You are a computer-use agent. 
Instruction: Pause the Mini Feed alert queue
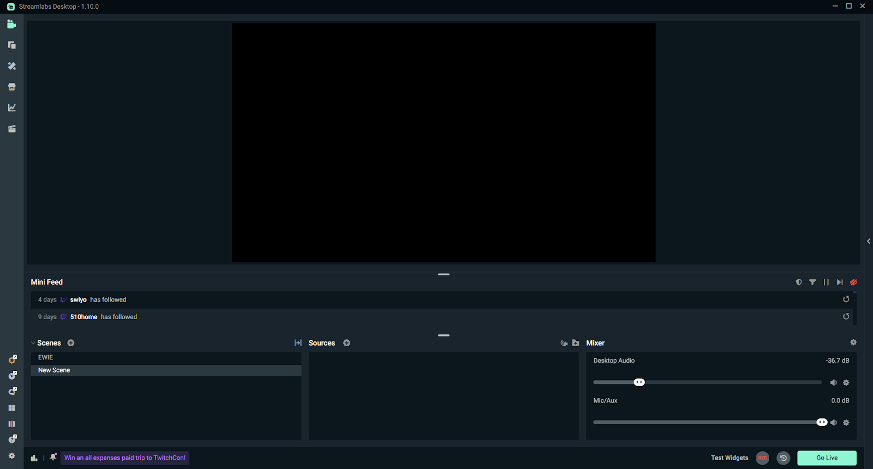tap(826, 282)
